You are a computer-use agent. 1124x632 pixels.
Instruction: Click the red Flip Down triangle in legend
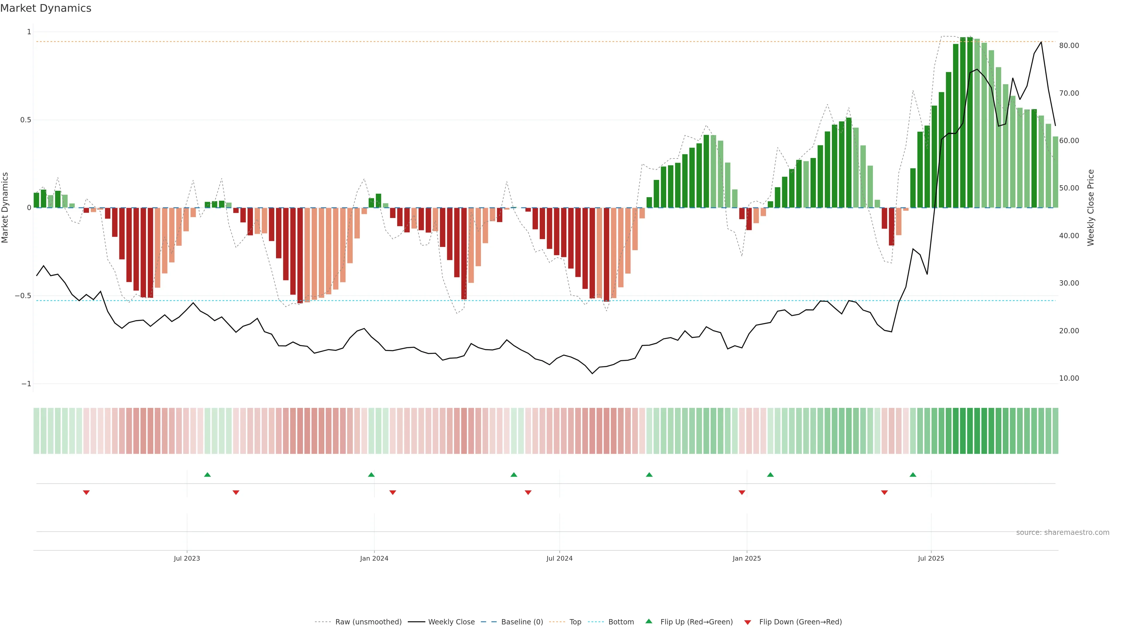coord(748,622)
